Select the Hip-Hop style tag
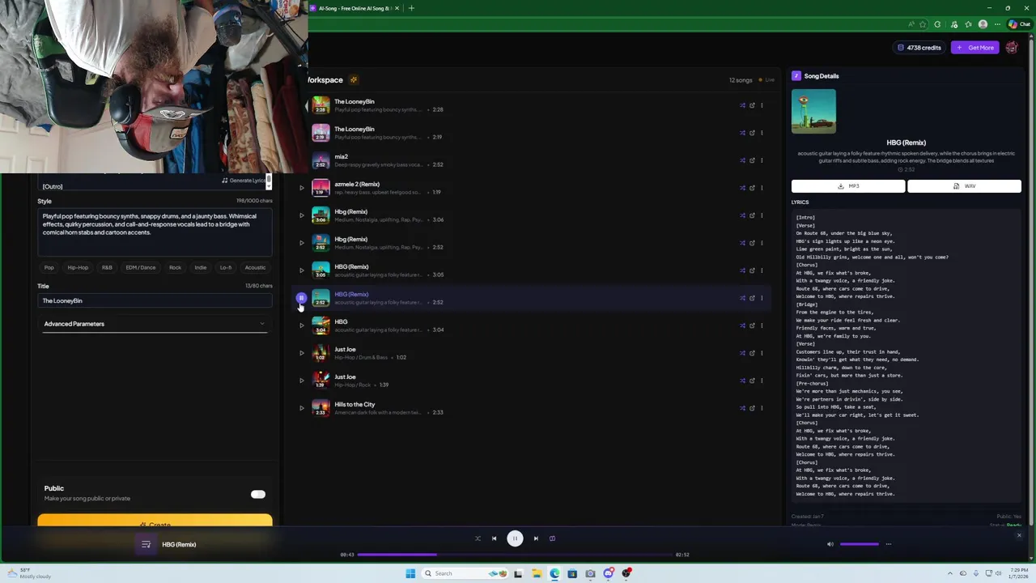Viewport: 1036px width, 583px height. click(78, 267)
